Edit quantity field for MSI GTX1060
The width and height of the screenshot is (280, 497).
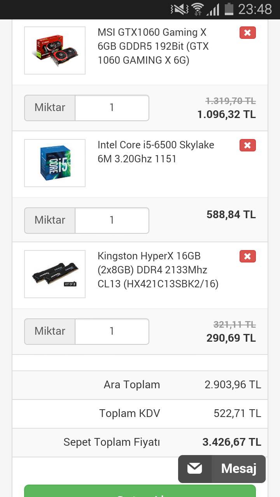point(112,108)
